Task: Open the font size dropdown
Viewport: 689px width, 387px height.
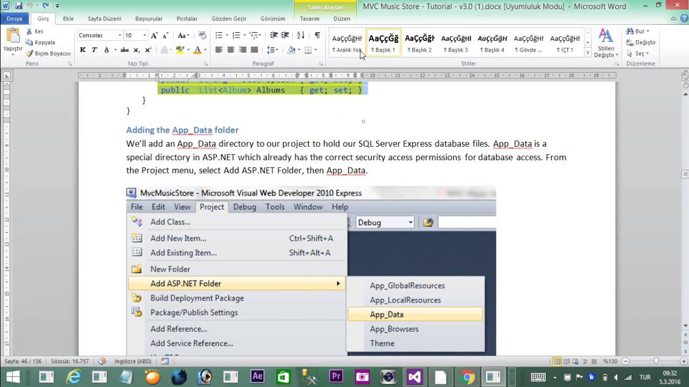Action: (x=144, y=35)
